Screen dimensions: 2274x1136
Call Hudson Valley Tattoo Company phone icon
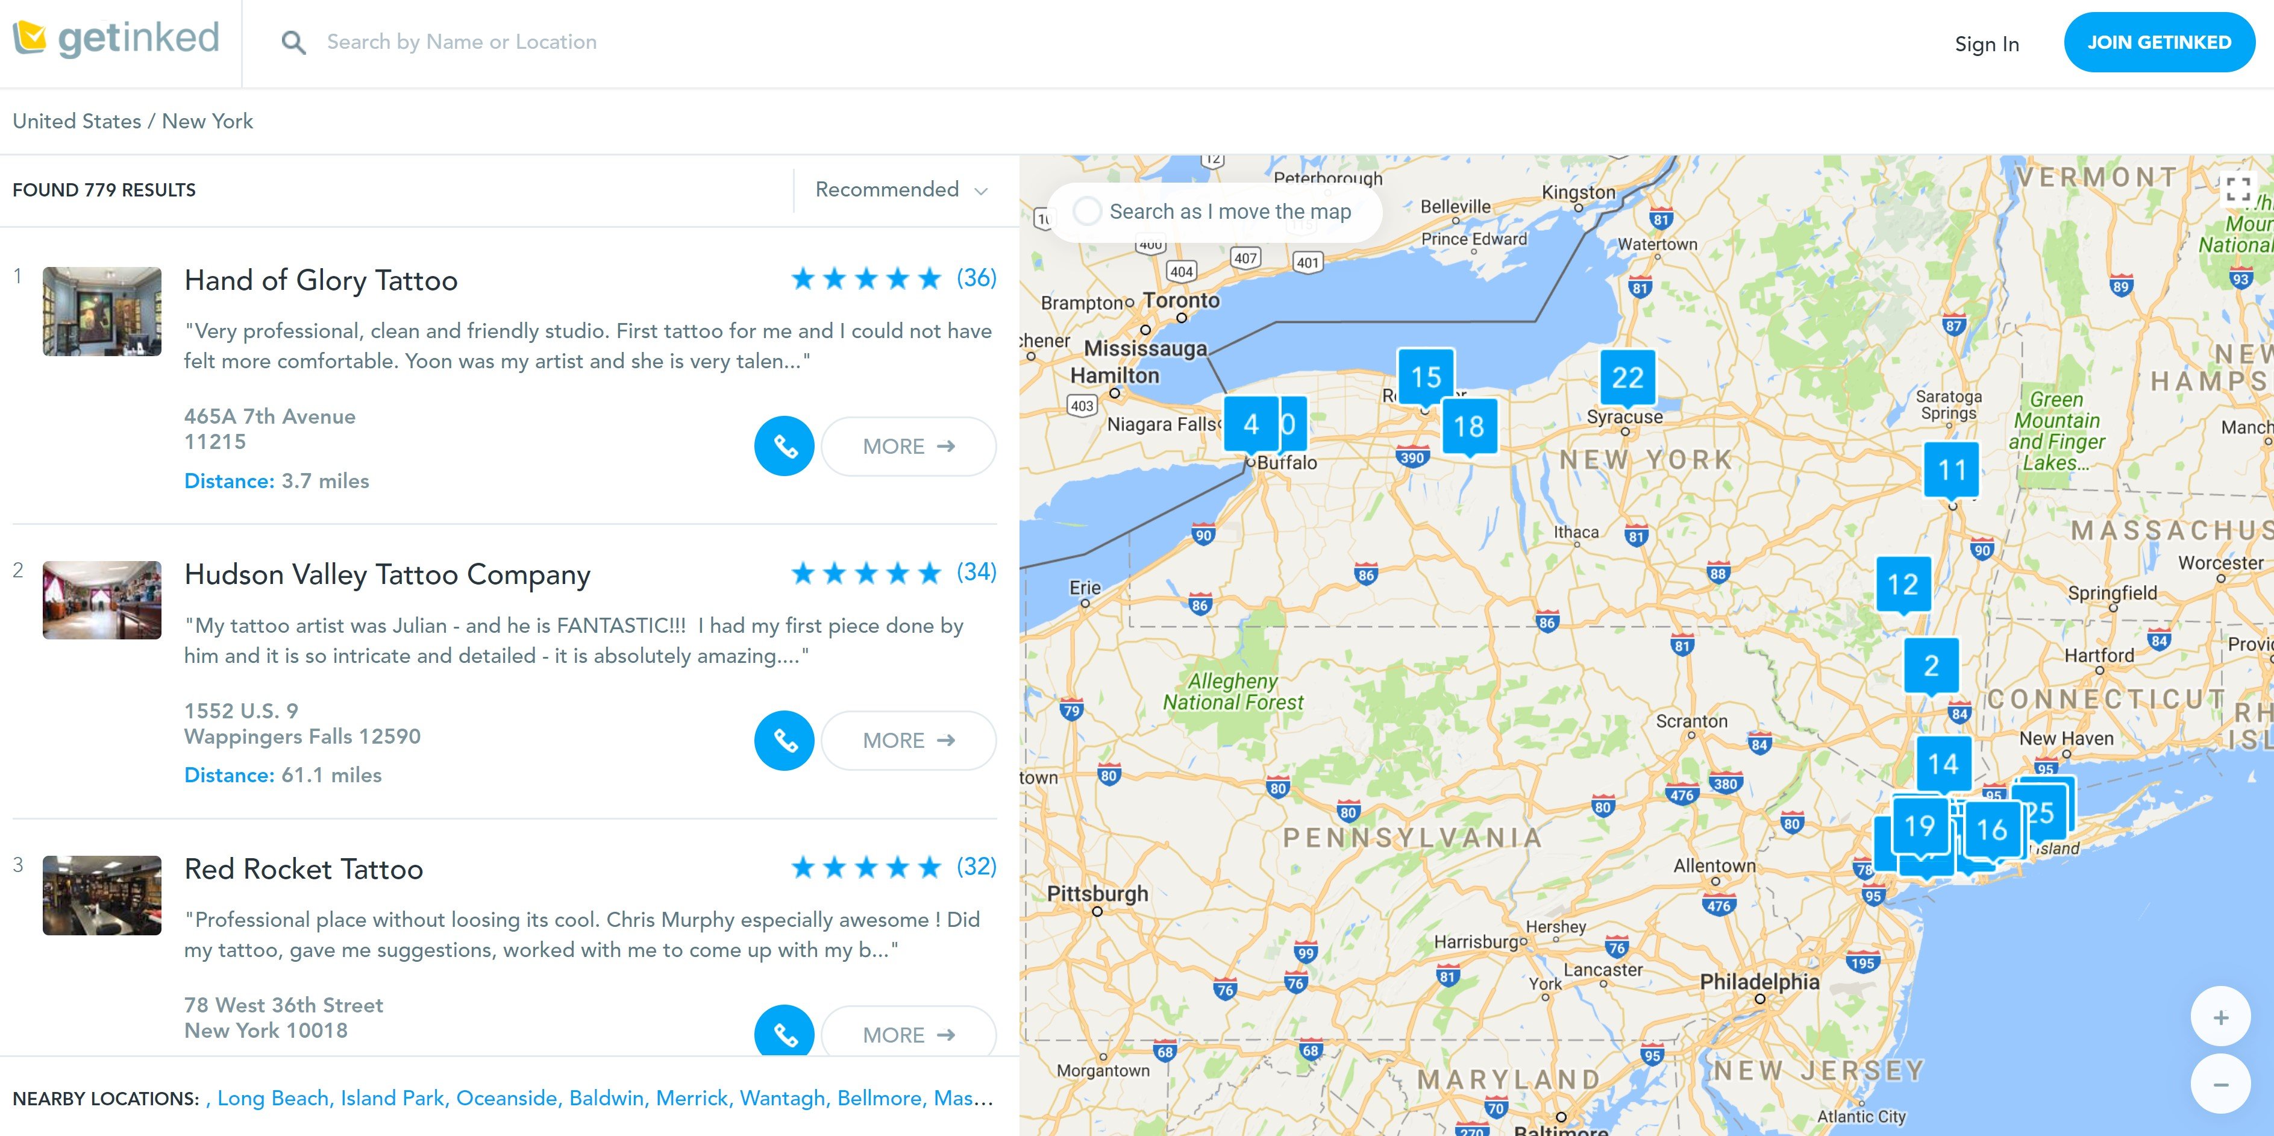point(784,741)
